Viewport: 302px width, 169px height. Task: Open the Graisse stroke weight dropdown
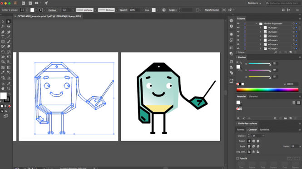[x=263, y=136]
